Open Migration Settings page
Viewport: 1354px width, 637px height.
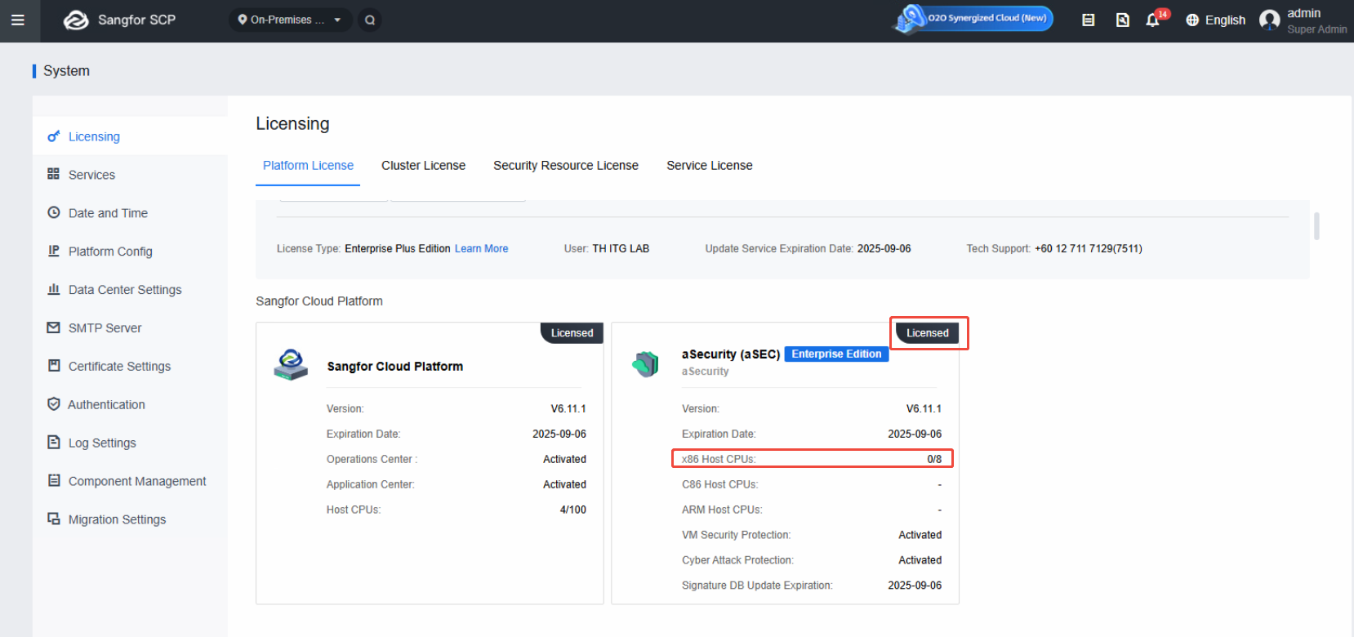pyautogui.click(x=130, y=520)
